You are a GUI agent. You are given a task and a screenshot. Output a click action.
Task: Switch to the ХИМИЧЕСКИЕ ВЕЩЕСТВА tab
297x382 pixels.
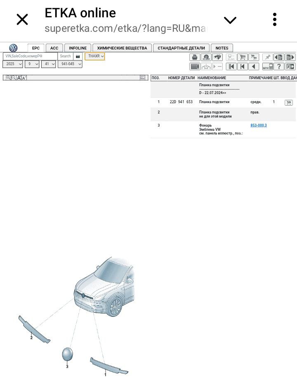pos(122,48)
